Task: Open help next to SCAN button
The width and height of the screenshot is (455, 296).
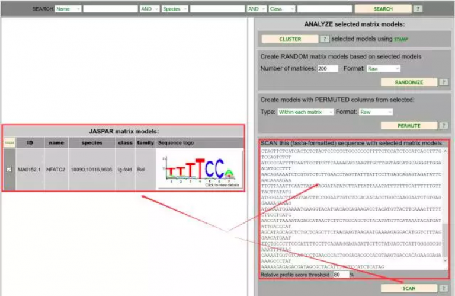Action: click(x=443, y=288)
